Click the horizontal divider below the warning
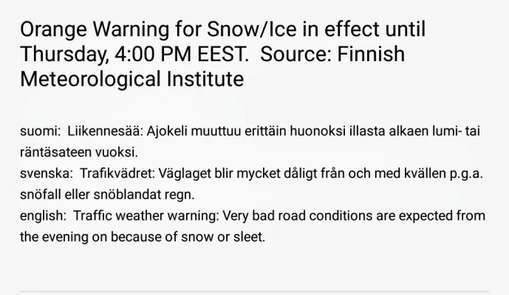This screenshot has width=509, height=295. click(x=254, y=292)
